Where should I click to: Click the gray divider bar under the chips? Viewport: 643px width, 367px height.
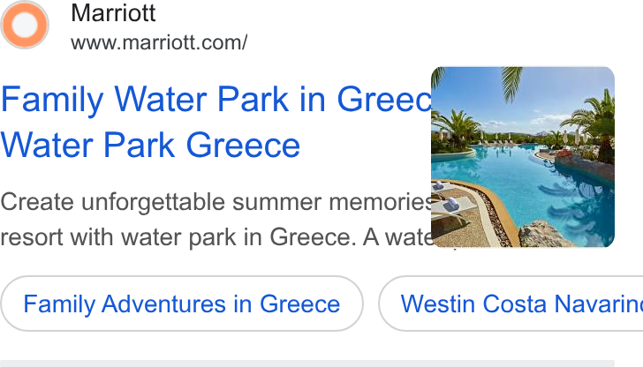(307, 363)
